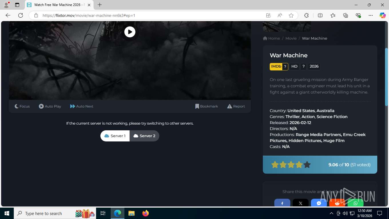This screenshot has width=389, height=219.
Task: Open the Thriller genre link
Action: tap(293, 117)
